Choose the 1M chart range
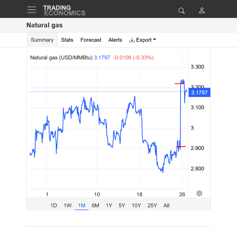The height and width of the screenshot is (227, 237). click(x=82, y=206)
